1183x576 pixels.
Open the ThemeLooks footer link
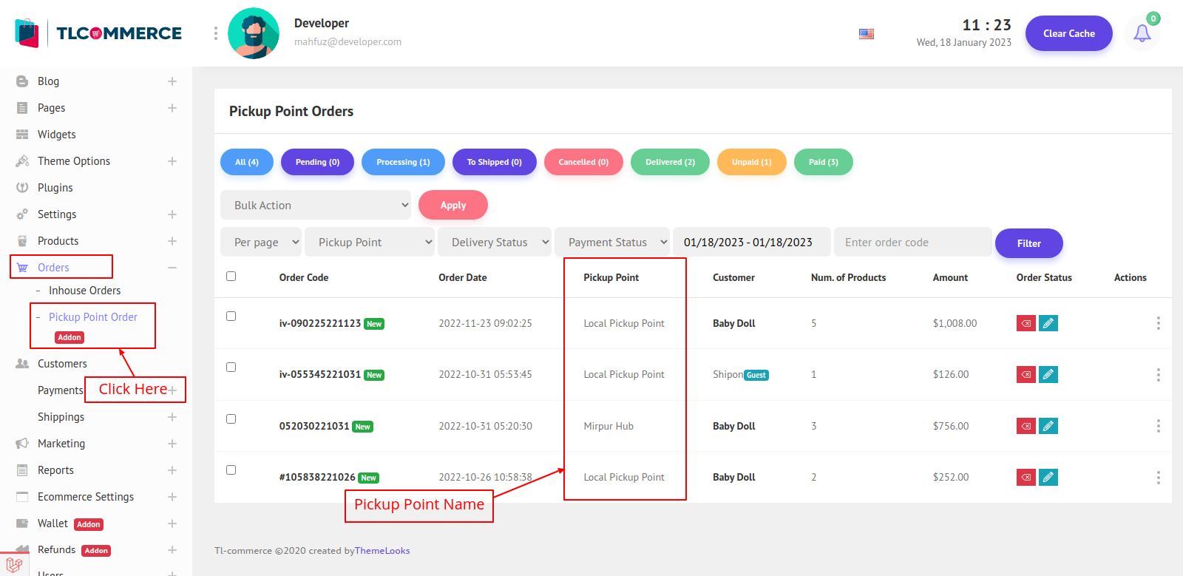[x=382, y=551]
